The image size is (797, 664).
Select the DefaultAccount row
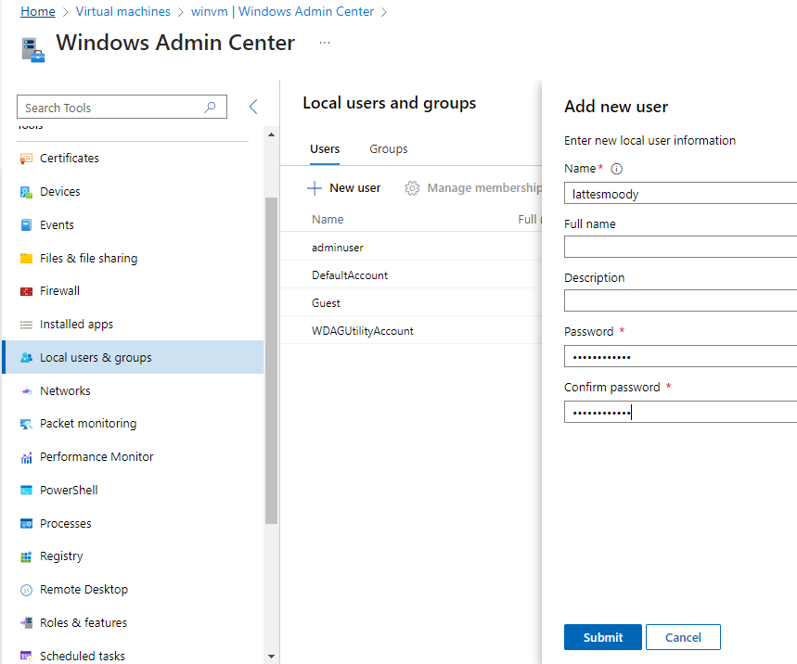click(411, 275)
